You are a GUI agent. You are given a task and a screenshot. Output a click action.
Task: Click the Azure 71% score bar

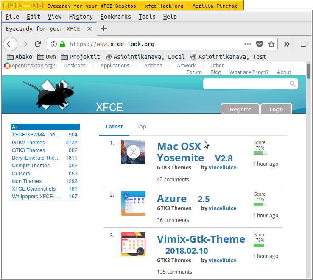tap(260, 205)
